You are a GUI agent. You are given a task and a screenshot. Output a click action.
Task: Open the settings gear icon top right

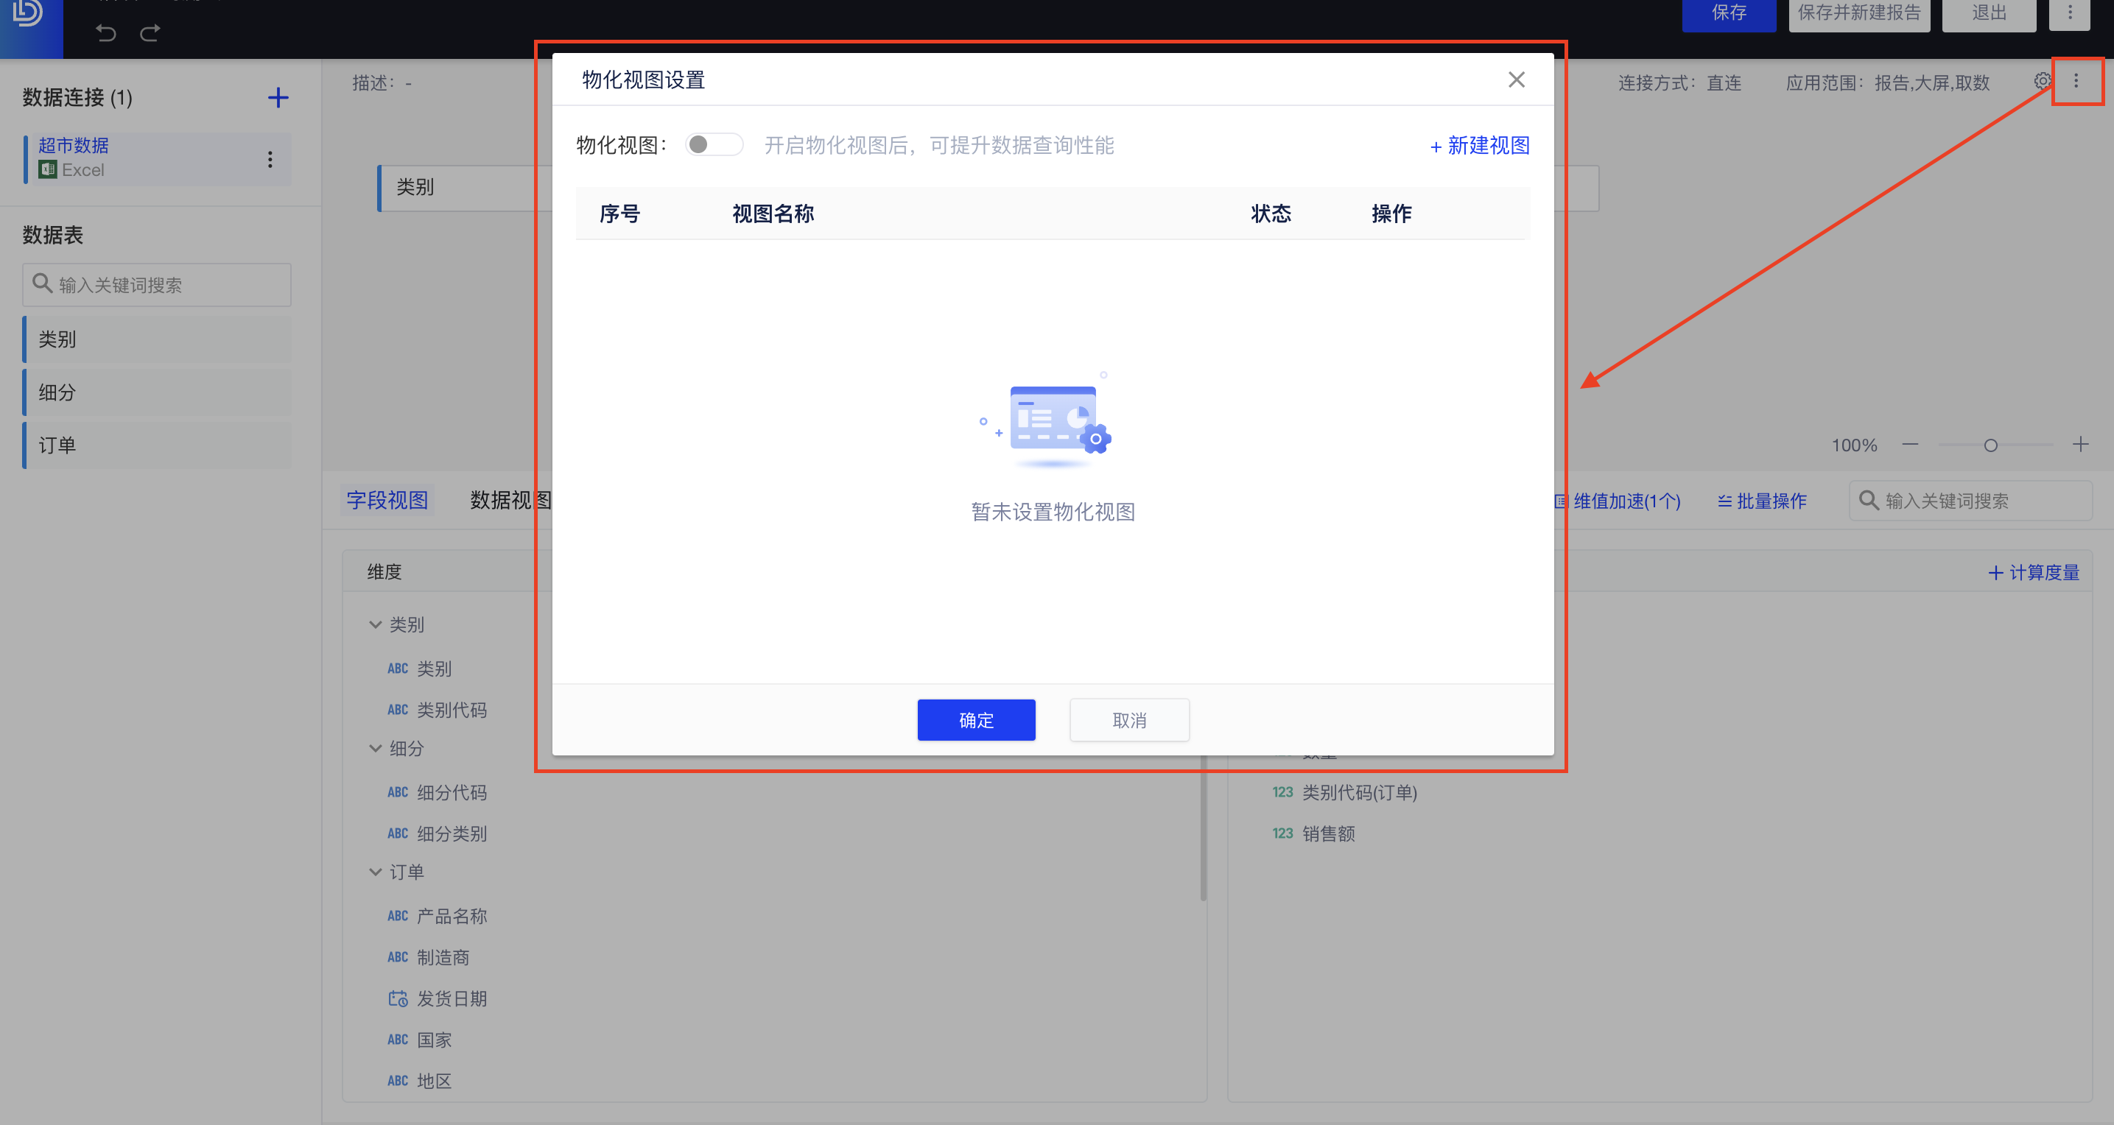click(x=2043, y=81)
